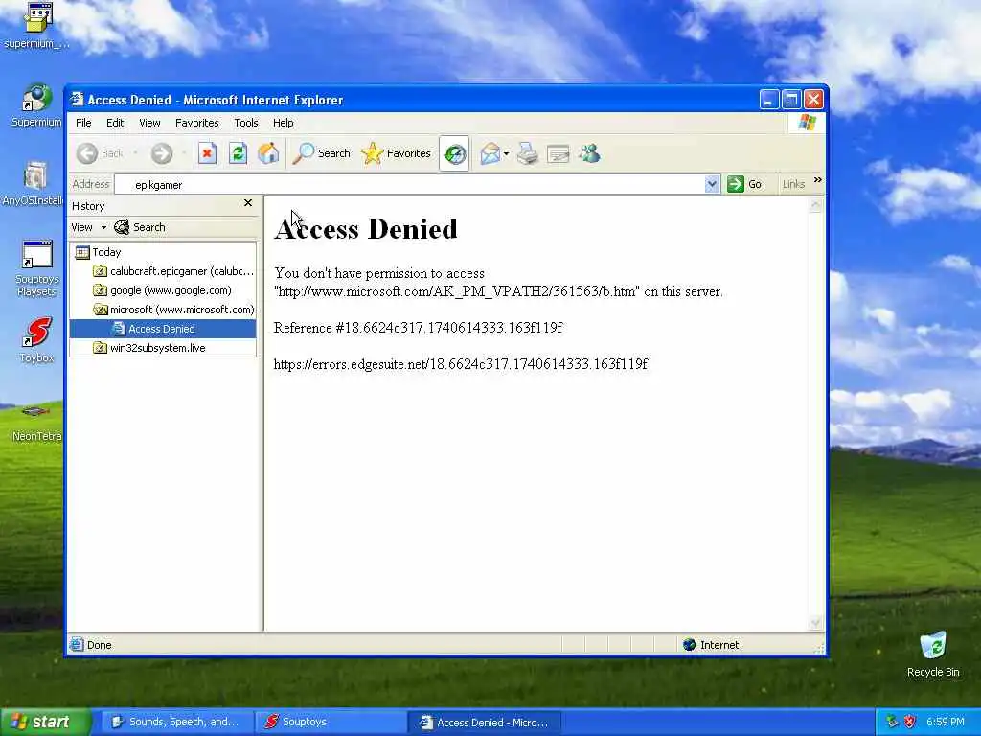Viewport: 981px width, 736px height.
Task: Open the Favorites menu in menu bar
Action: 197,123
